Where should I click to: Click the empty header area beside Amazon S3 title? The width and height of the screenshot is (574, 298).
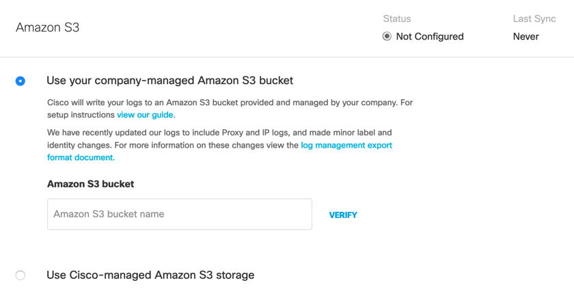point(225,28)
